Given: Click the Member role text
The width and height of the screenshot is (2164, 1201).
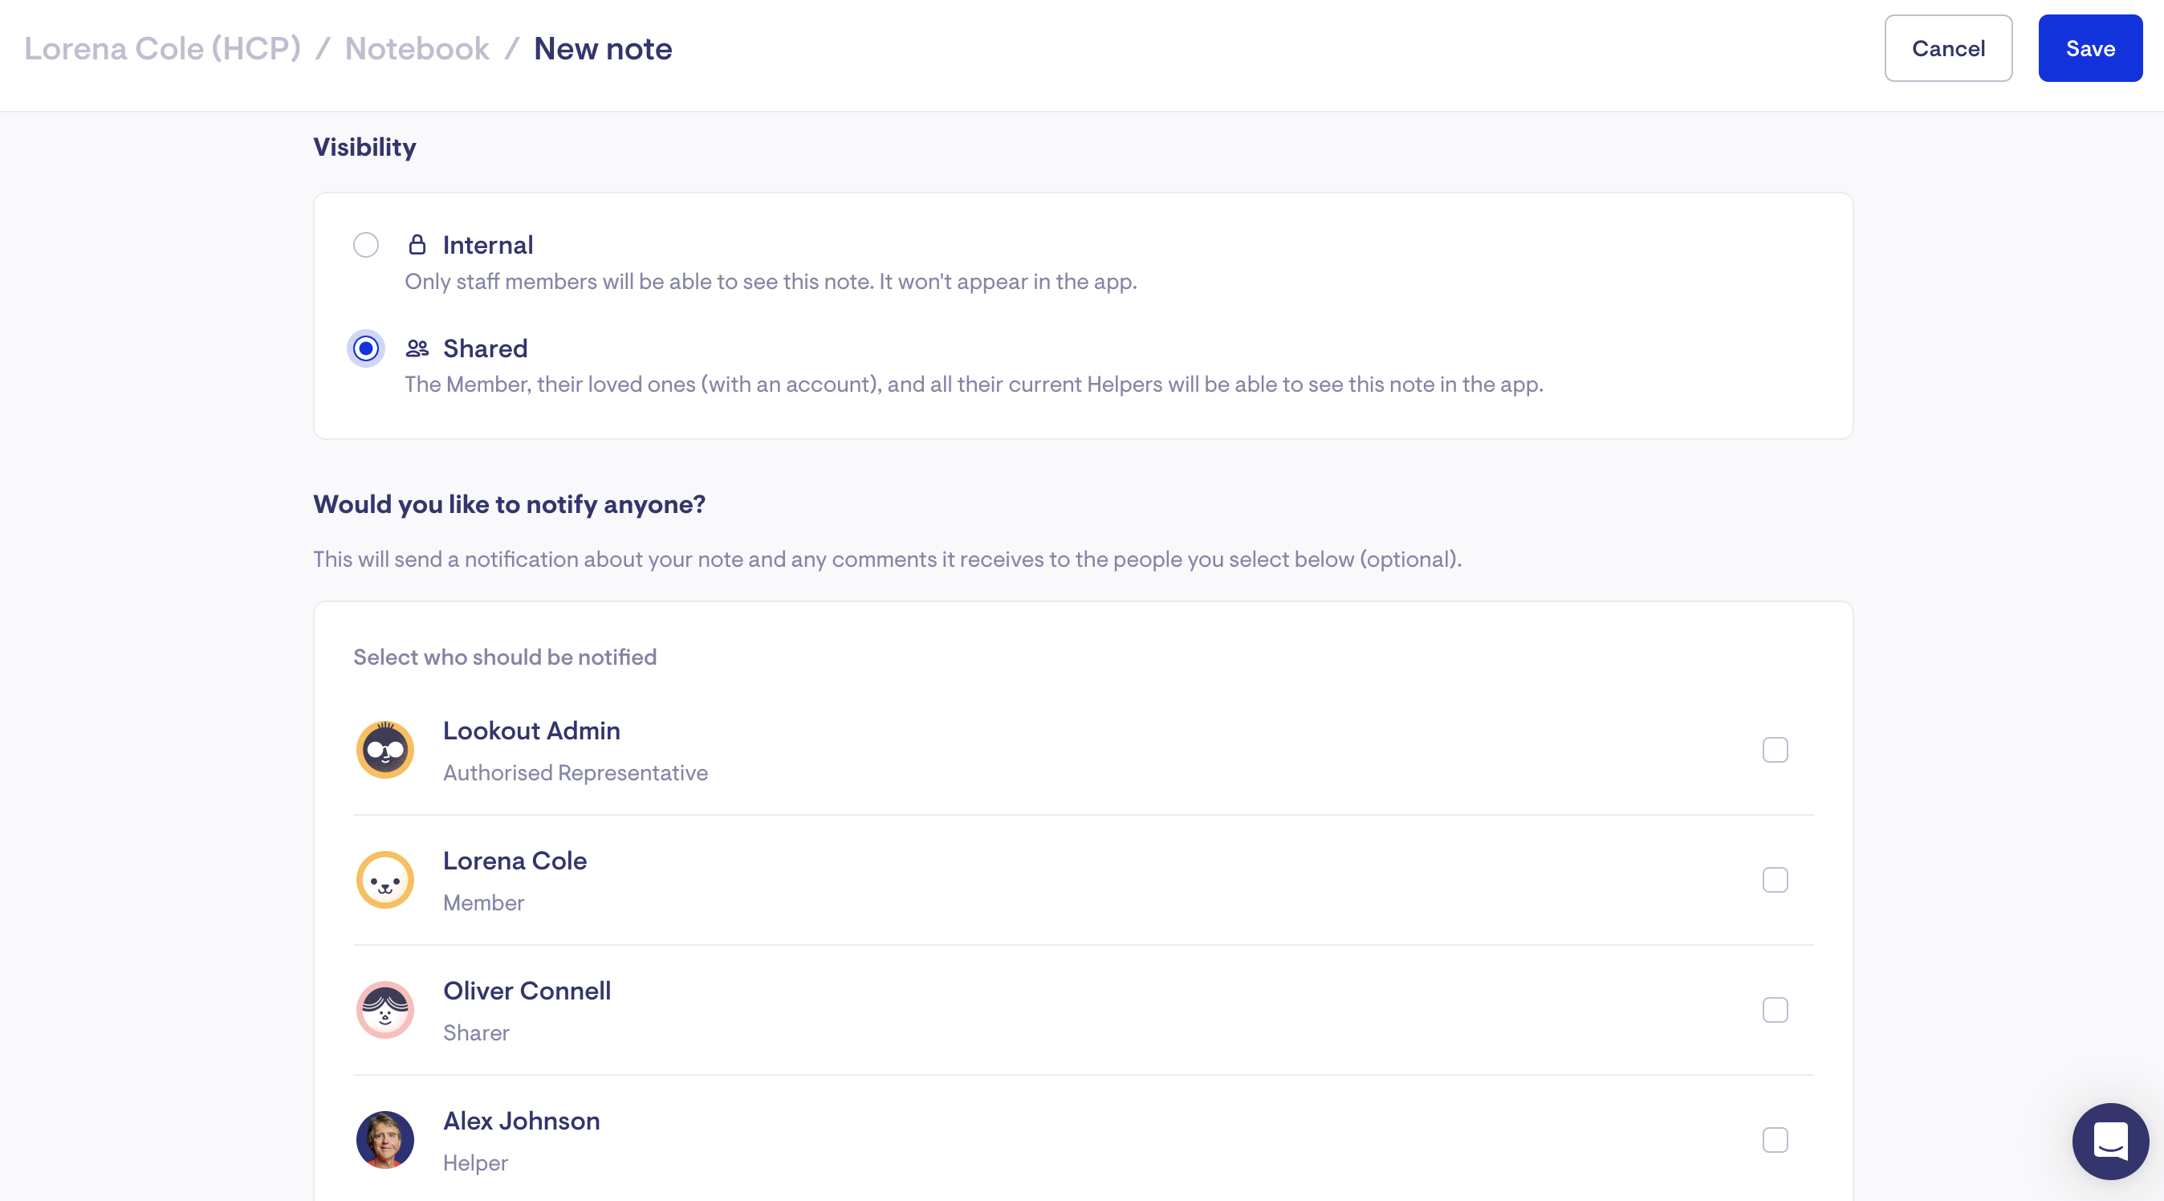Looking at the screenshot, I should click(484, 902).
